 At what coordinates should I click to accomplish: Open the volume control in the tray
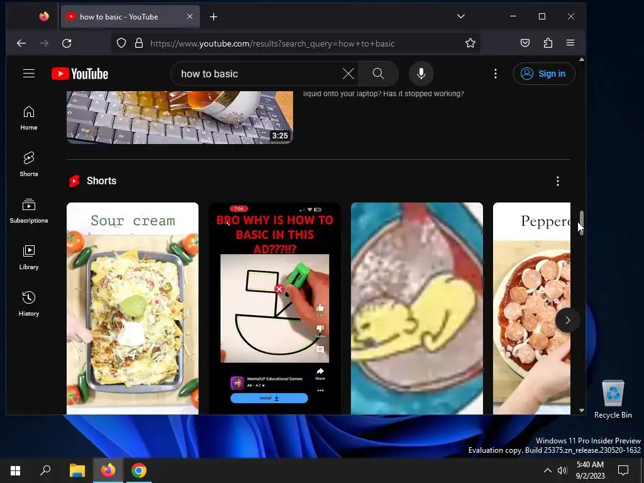click(562, 470)
